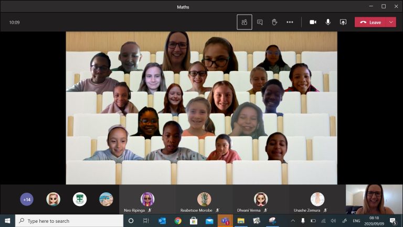Viewport: 403px width, 227px height.
Task: Click the Together mode classroom video
Action: pos(201,108)
